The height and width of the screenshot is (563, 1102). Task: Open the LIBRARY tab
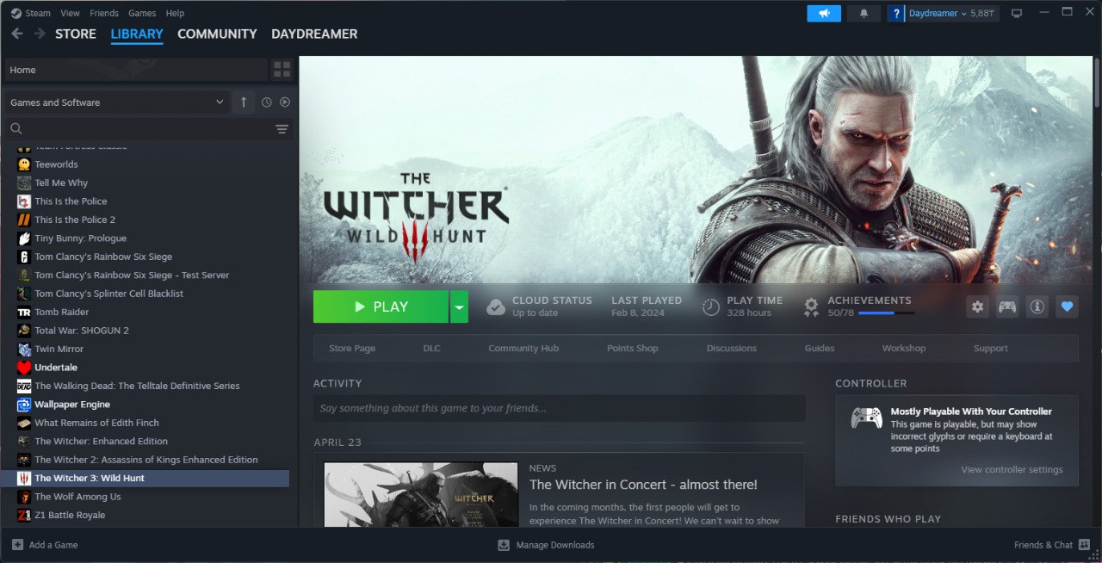pyautogui.click(x=137, y=34)
